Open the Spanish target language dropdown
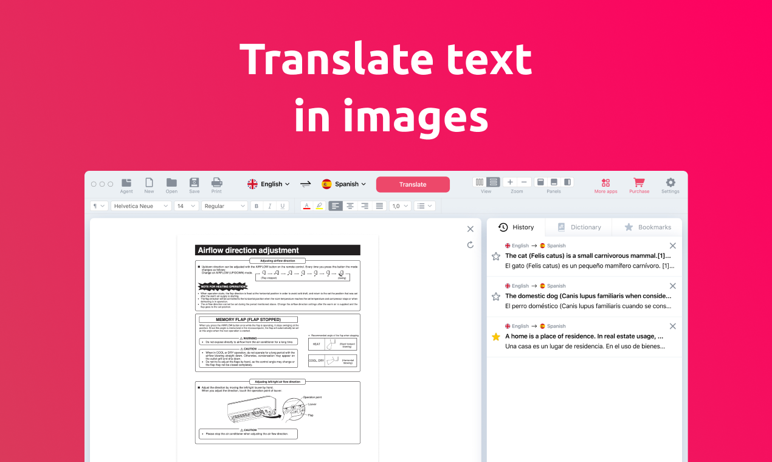This screenshot has height=462, width=772. (344, 184)
